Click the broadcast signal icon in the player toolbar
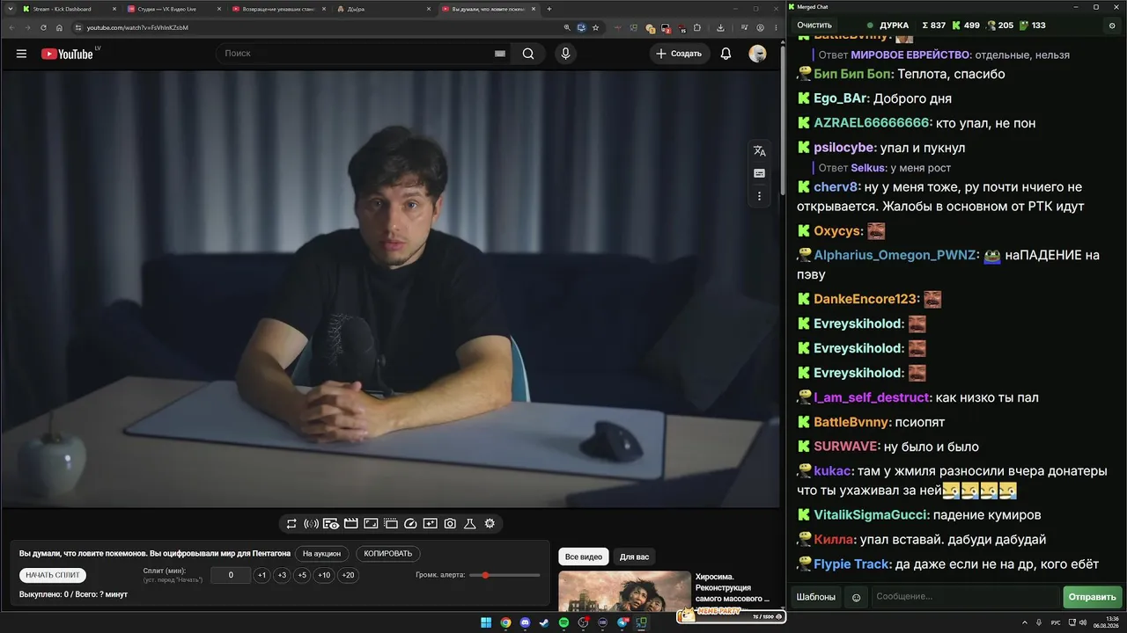Image resolution: width=1127 pixels, height=633 pixels. pyautogui.click(x=311, y=523)
